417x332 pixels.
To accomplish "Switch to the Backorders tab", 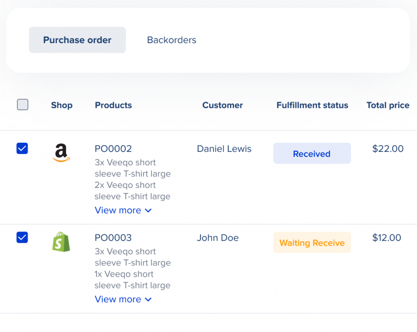I will [171, 40].
